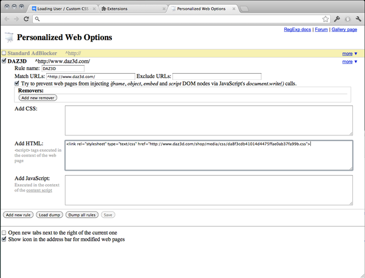
Task: Click the Add new remover button
Action: (38, 98)
